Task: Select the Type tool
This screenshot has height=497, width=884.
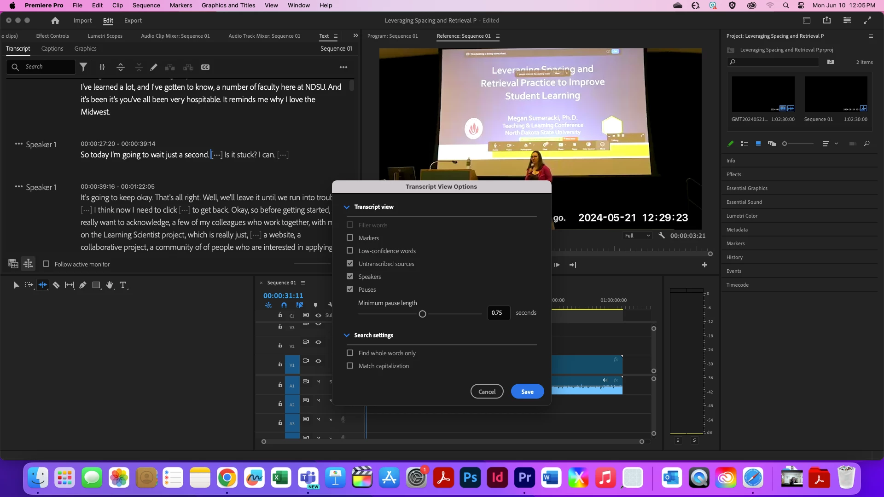Action: click(x=123, y=285)
